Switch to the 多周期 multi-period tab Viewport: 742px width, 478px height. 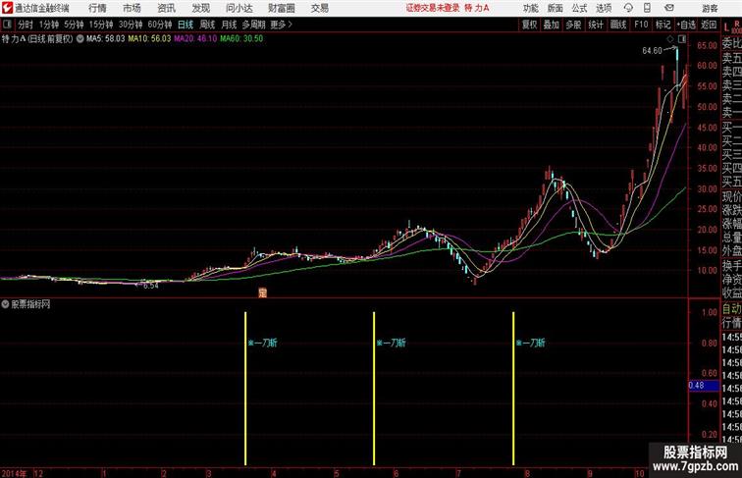tap(253, 25)
